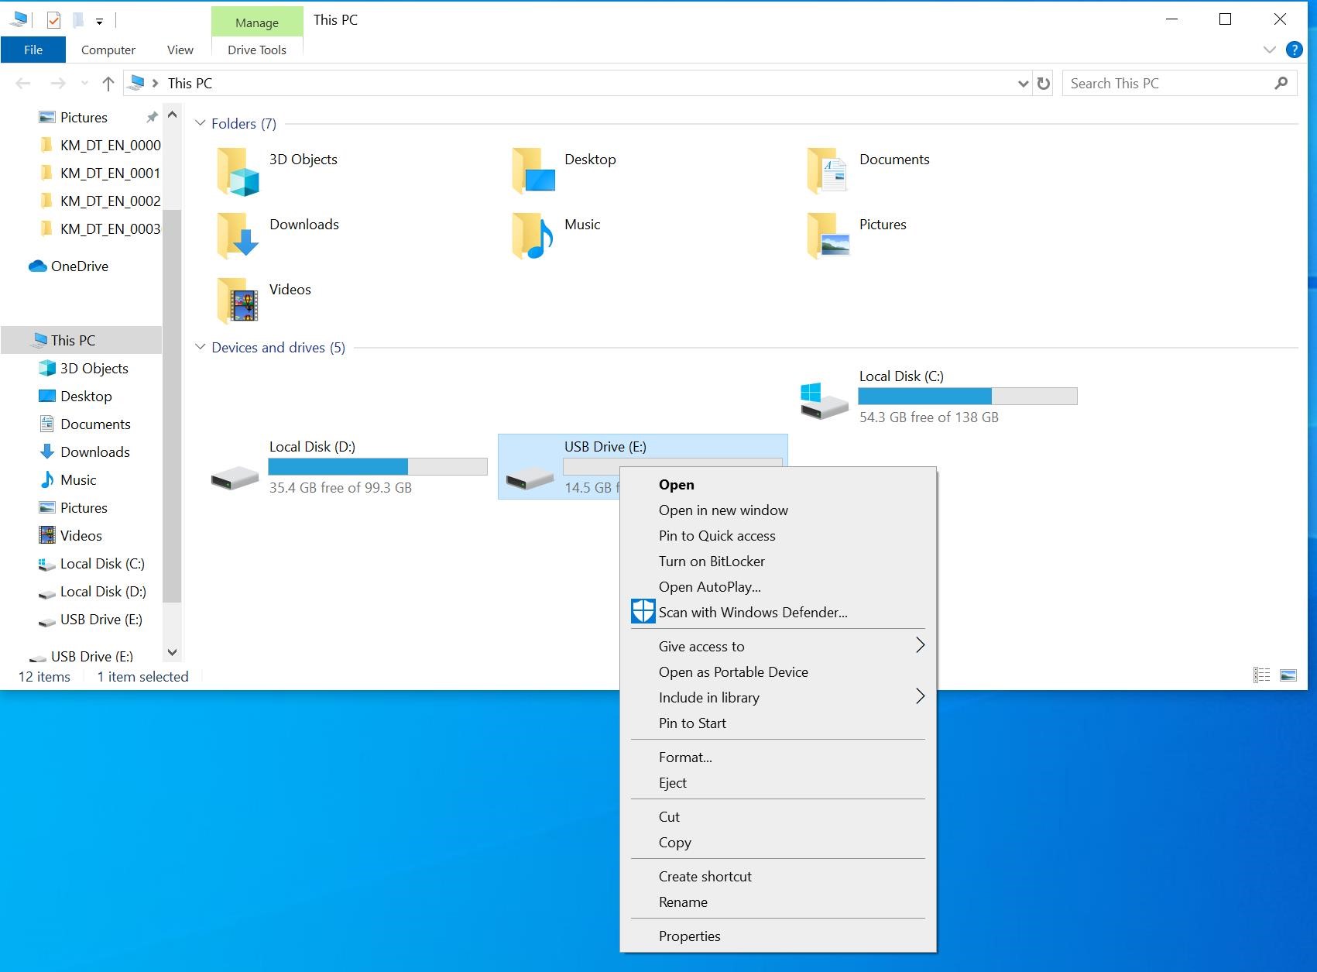The image size is (1317, 972).
Task: Select Properties in the context menu
Action: click(689, 936)
